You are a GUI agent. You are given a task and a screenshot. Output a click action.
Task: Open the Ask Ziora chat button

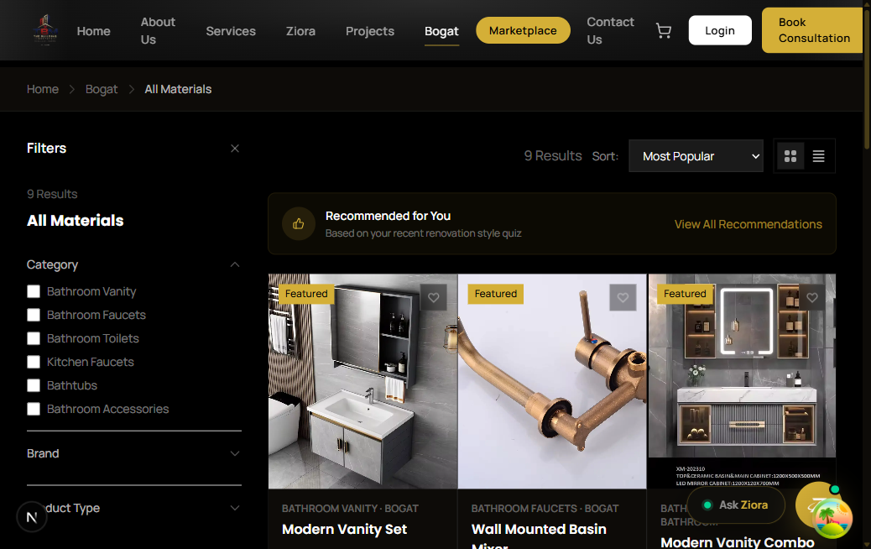pos(736,505)
